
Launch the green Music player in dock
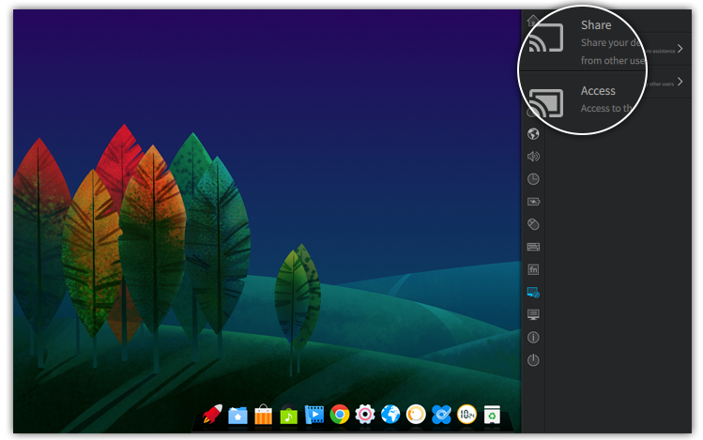click(289, 415)
